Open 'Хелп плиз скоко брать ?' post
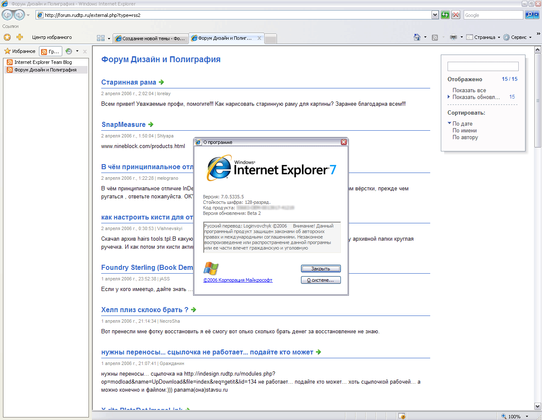 point(145,310)
